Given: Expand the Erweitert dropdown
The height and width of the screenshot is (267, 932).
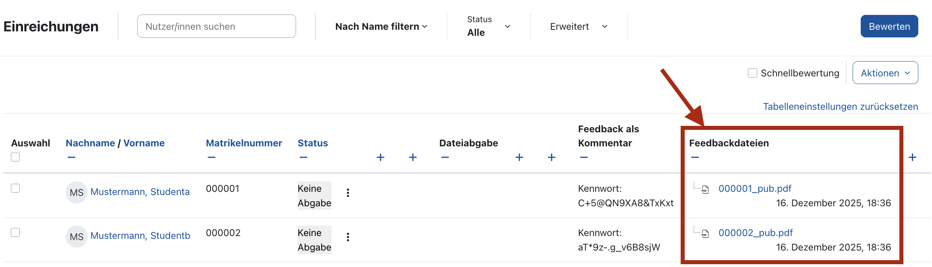Looking at the screenshot, I should tap(578, 26).
